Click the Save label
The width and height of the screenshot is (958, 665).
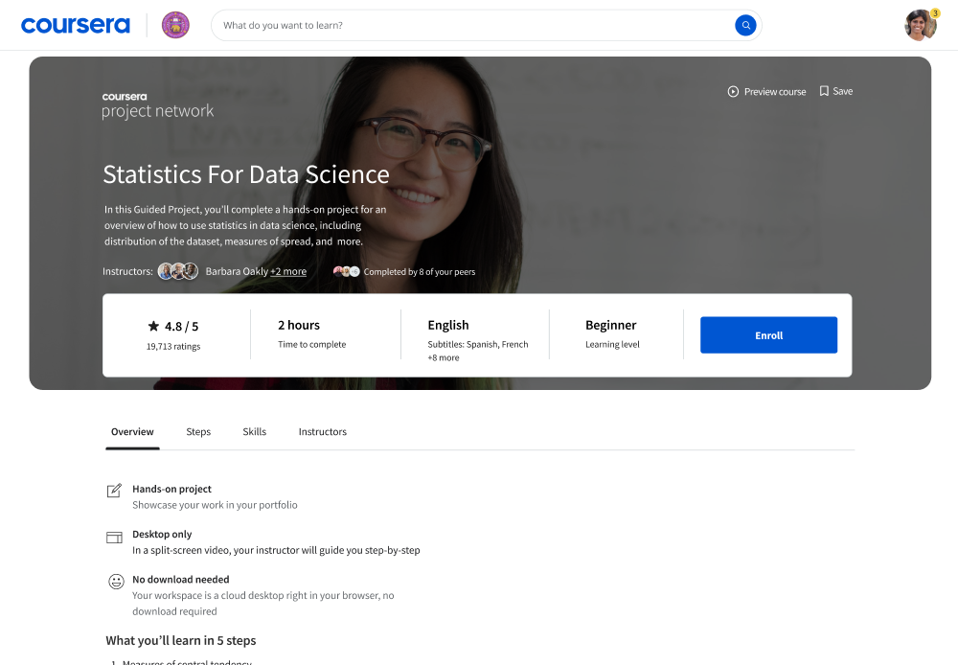click(x=842, y=91)
